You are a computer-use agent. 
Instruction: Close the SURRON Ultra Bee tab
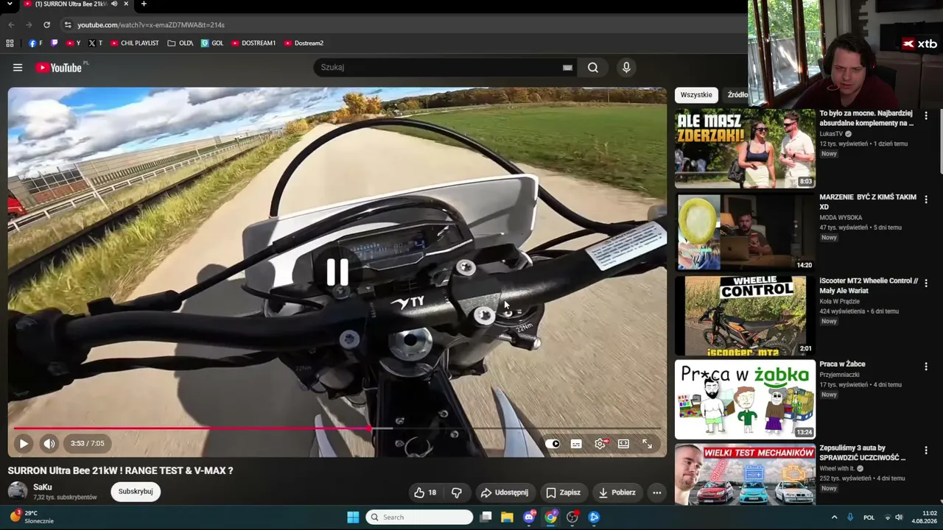click(127, 4)
